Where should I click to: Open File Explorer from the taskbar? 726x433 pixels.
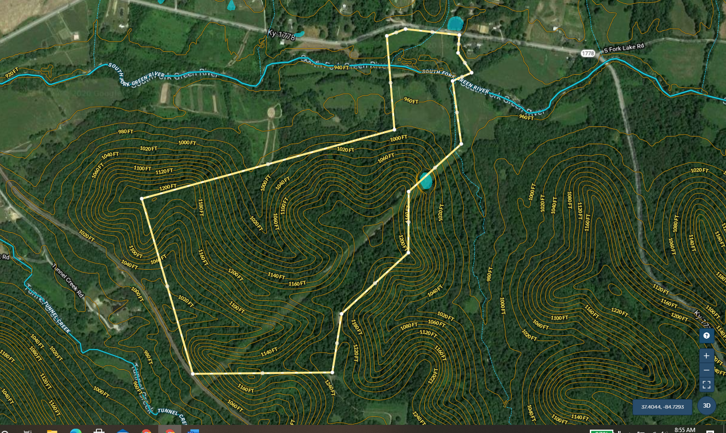point(52,431)
